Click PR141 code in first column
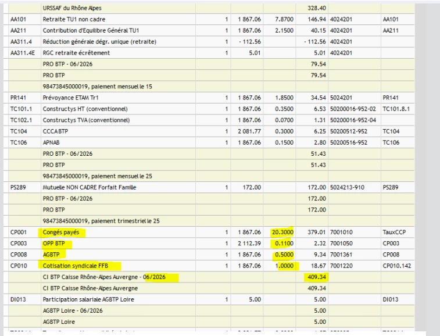440x336 pixels. click(x=18, y=98)
